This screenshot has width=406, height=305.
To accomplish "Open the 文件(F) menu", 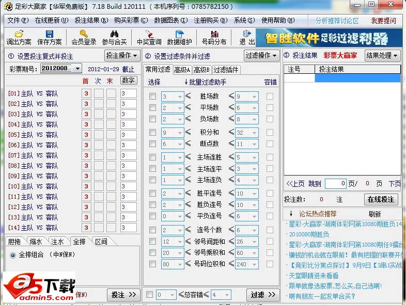I will click(18, 21).
